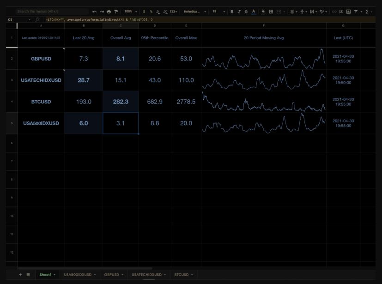
Task: Click the Add sheet plus icon
Action: (20, 275)
